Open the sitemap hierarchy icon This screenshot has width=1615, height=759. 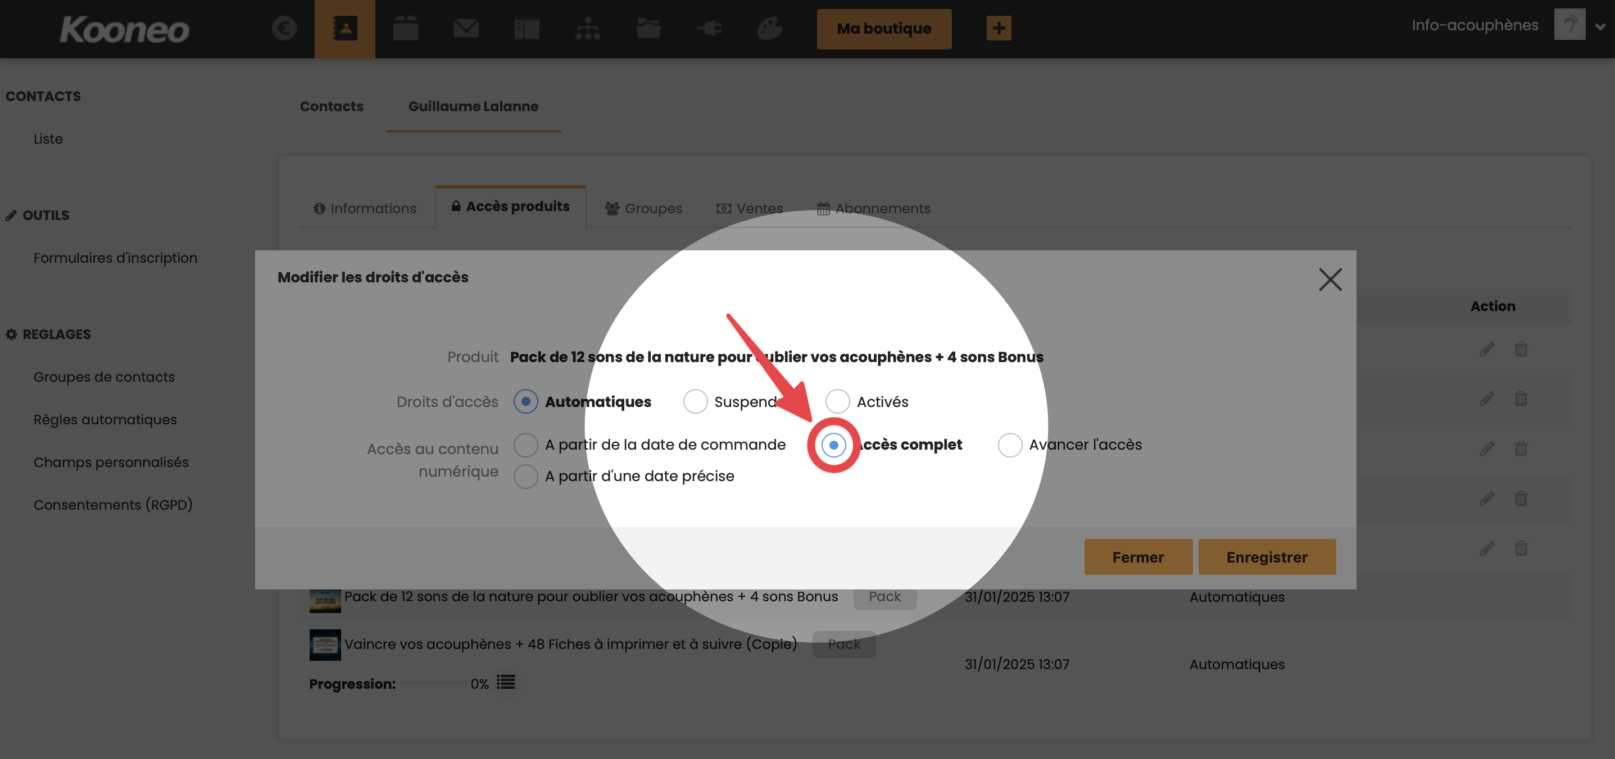[587, 28]
